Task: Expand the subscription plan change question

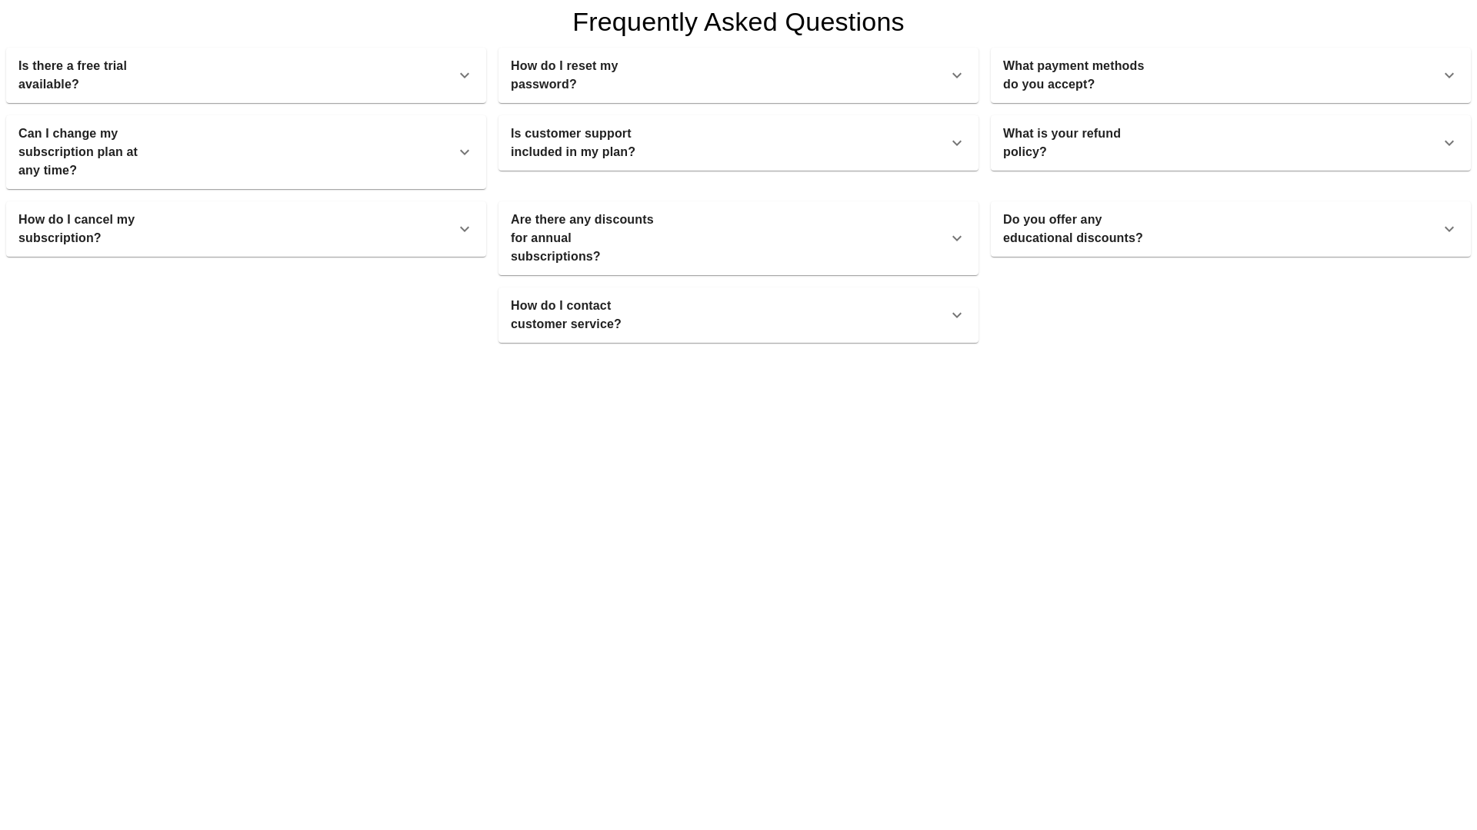Action: tap(245, 151)
